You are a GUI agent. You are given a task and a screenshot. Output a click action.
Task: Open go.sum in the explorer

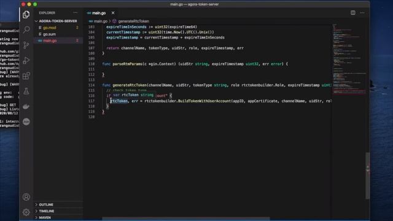[49, 34]
